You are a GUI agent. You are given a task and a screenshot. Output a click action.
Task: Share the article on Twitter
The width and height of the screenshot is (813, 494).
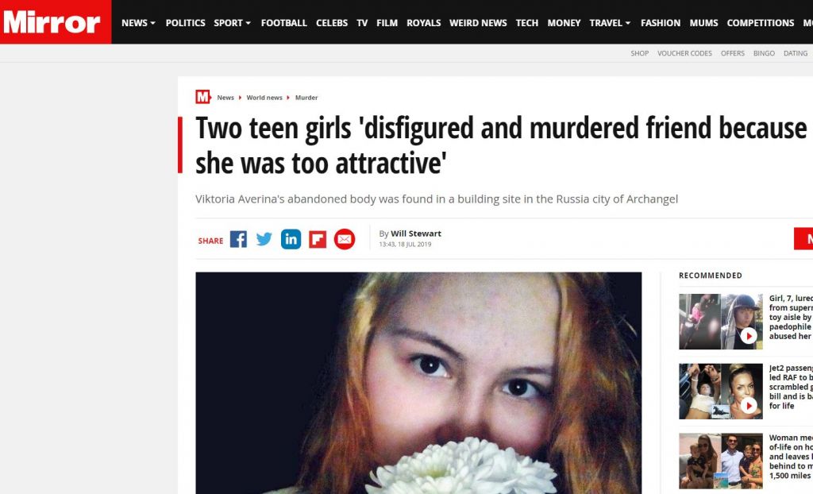pyautogui.click(x=264, y=239)
